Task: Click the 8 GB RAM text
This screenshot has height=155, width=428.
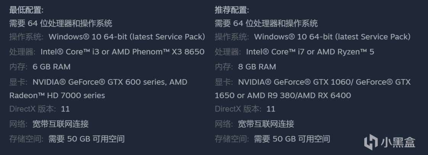Action: coord(257,67)
